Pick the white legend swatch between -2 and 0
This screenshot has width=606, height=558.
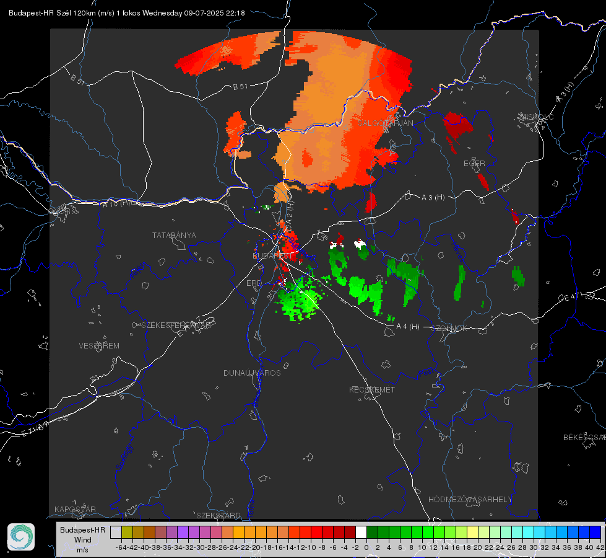click(x=361, y=533)
